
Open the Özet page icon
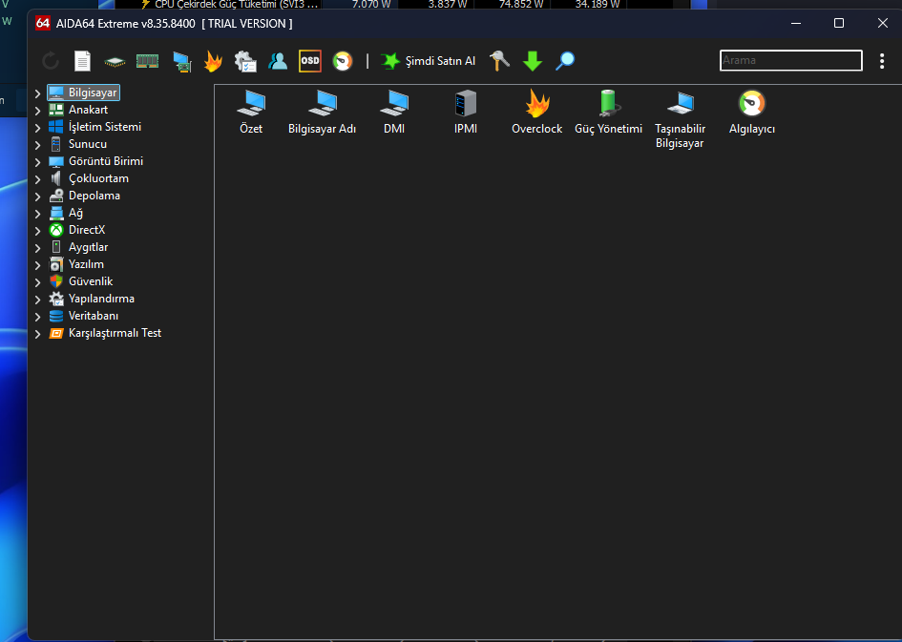pos(251,113)
